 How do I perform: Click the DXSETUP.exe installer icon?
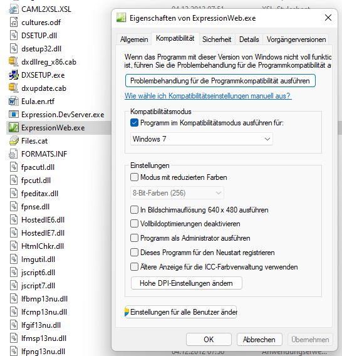14,75
